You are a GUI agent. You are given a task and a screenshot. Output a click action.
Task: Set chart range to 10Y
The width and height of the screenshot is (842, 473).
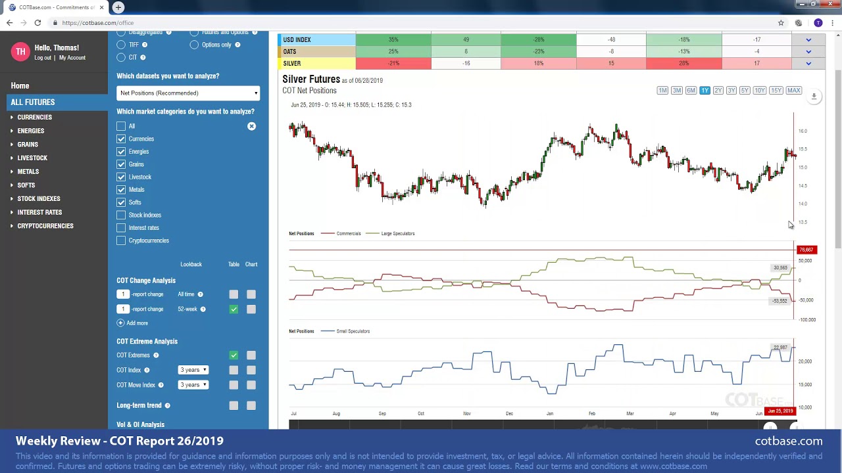pos(760,90)
